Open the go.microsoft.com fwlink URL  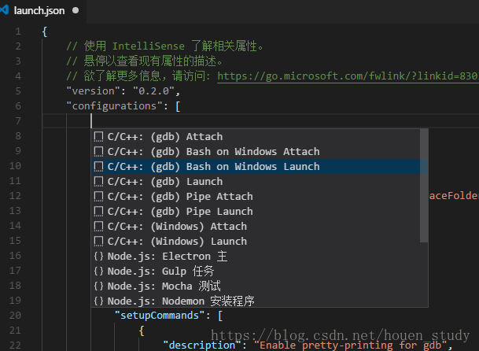[348, 76]
